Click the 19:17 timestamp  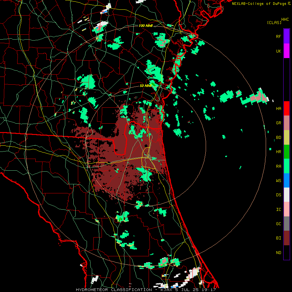point(210,290)
